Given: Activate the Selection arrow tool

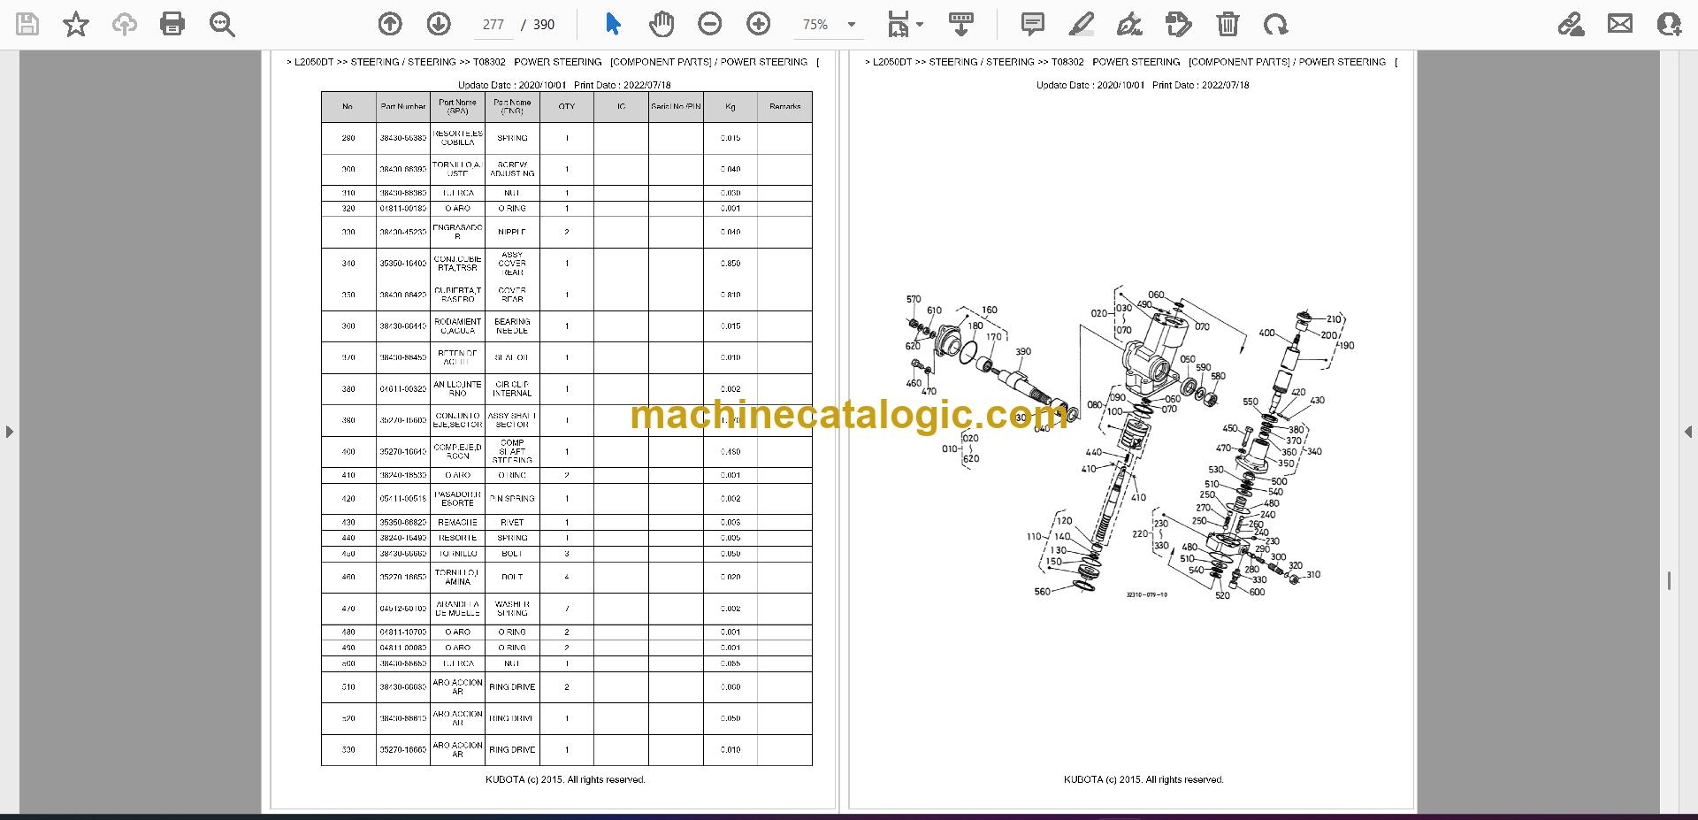Looking at the screenshot, I should pyautogui.click(x=613, y=24).
